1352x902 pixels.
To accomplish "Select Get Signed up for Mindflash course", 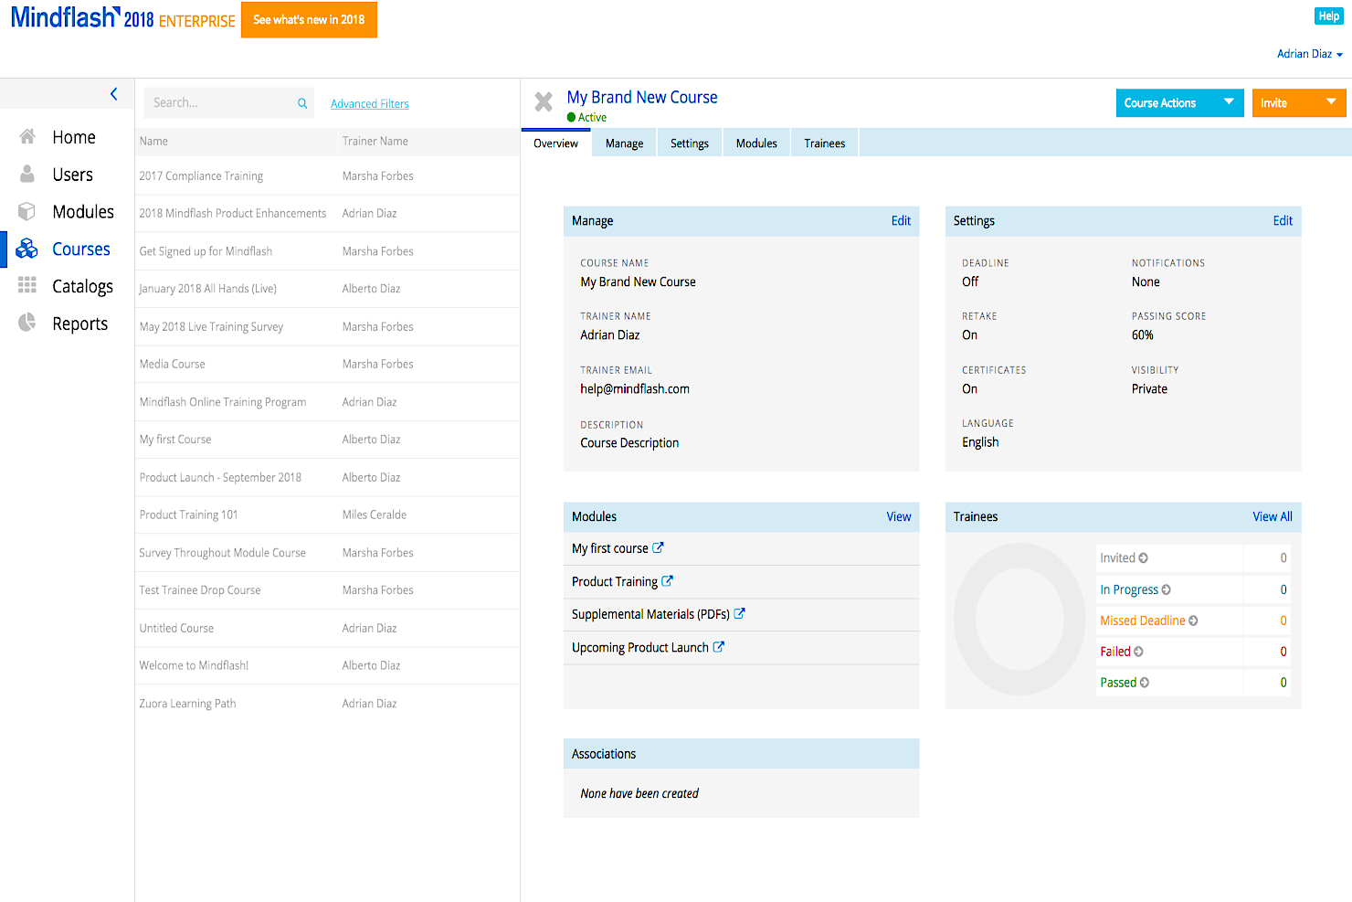I will pyautogui.click(x=328, y=251).
